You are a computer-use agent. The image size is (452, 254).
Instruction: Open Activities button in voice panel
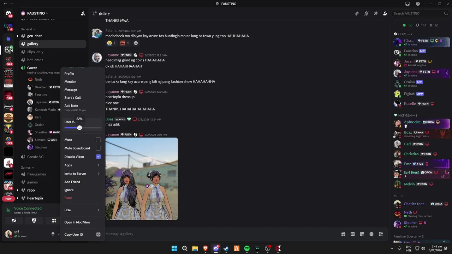pos(54,220)
